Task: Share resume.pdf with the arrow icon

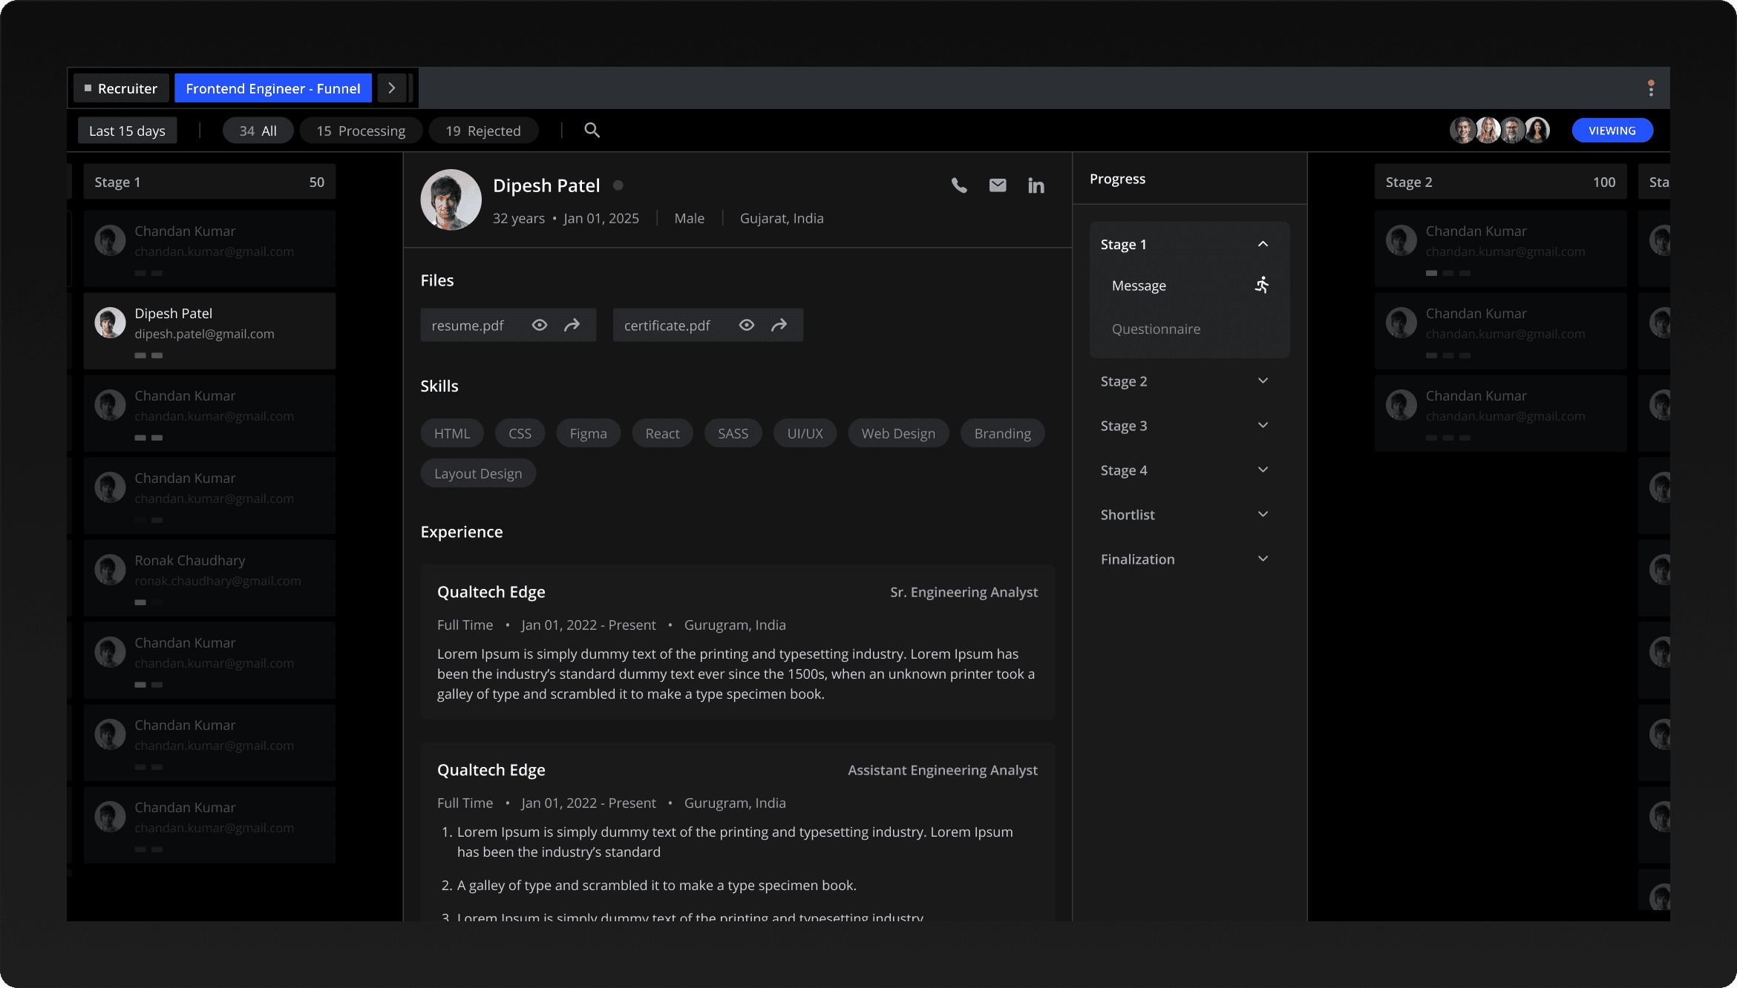Action: pyautogui.click(x=572, y=325)
